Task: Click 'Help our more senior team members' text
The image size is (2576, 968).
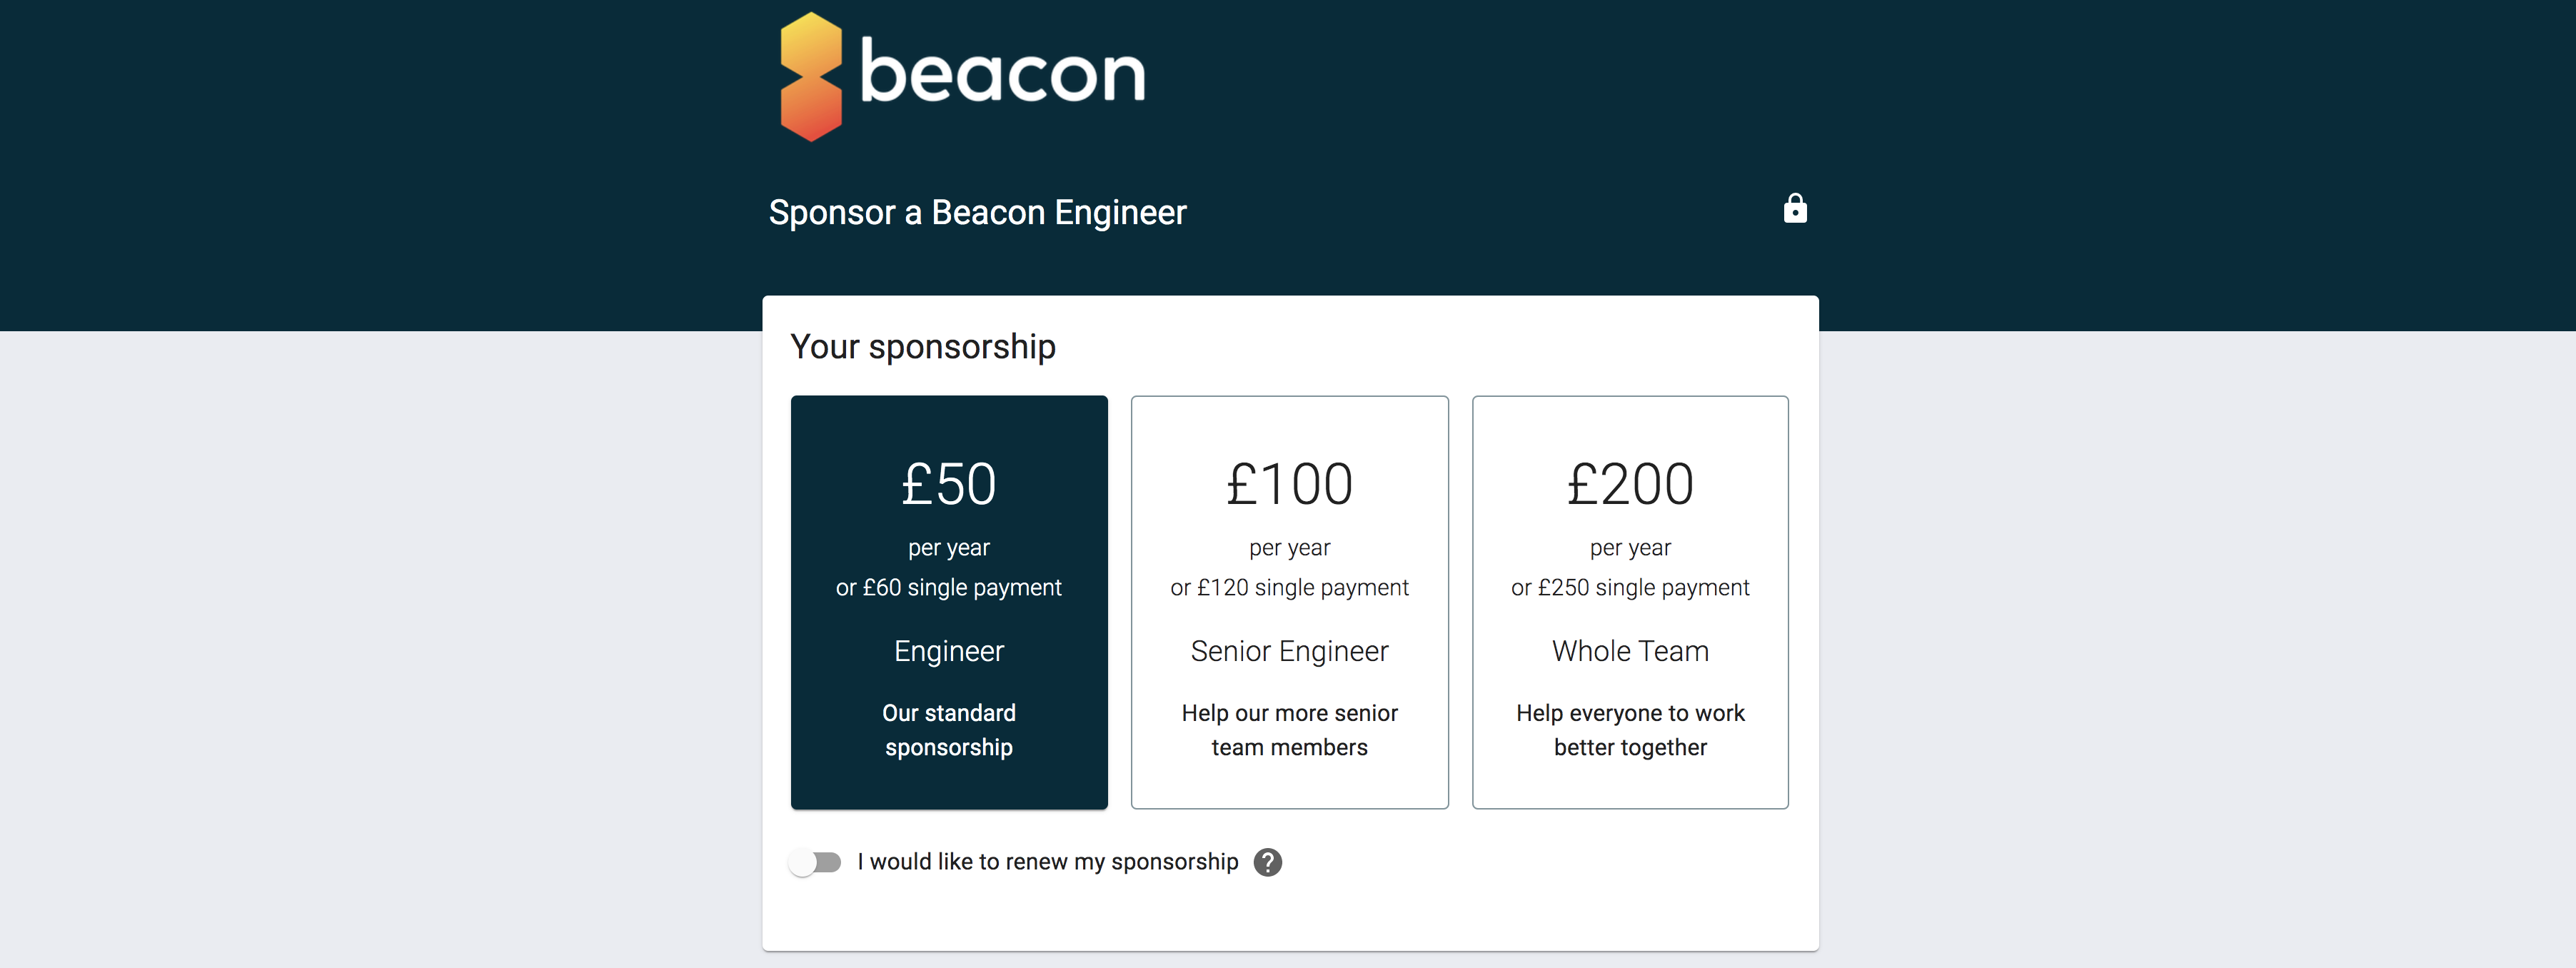Action: pyautogui.click(x=1289, y=730)
